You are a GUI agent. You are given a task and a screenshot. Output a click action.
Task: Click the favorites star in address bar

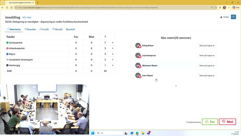point(216,8)
